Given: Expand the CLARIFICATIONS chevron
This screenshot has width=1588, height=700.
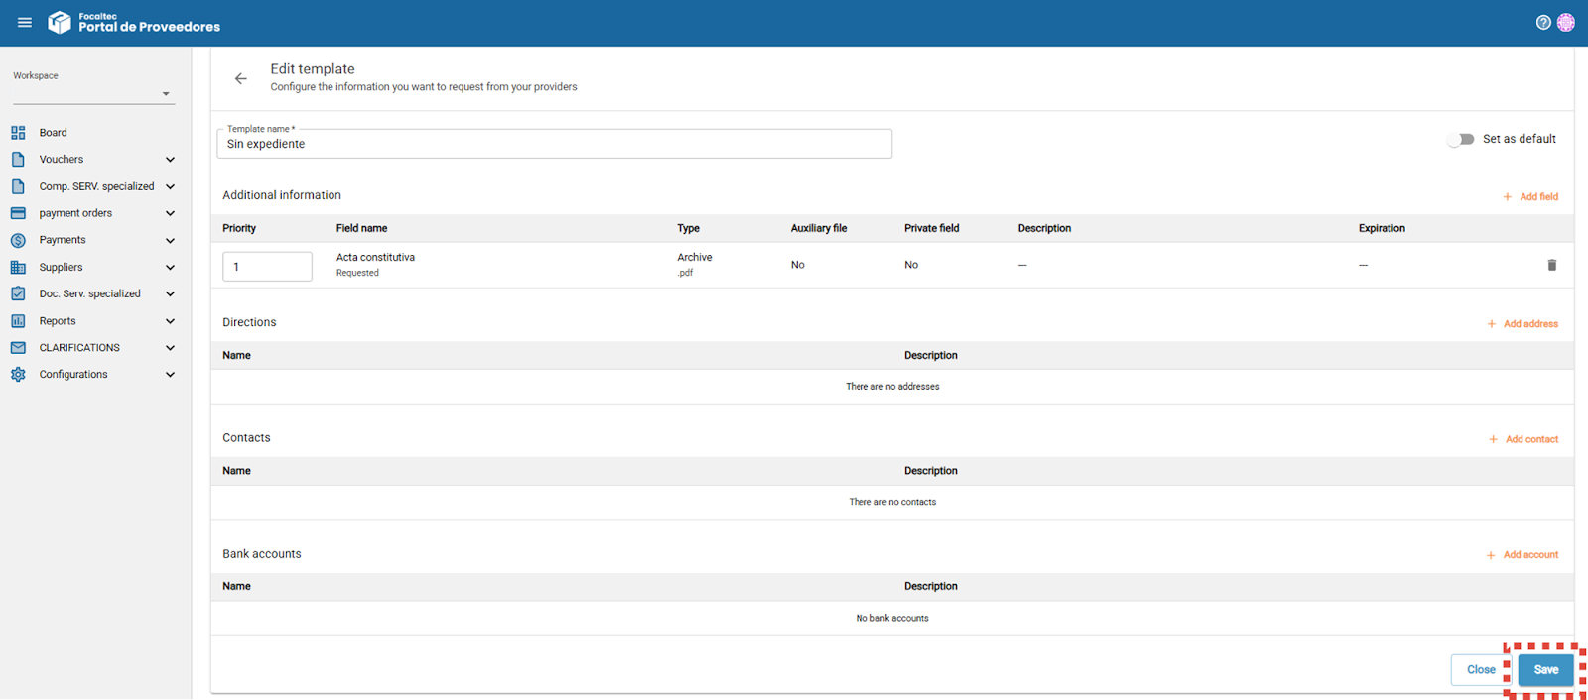Looking at the screenshot, I should tap(170, 348).
